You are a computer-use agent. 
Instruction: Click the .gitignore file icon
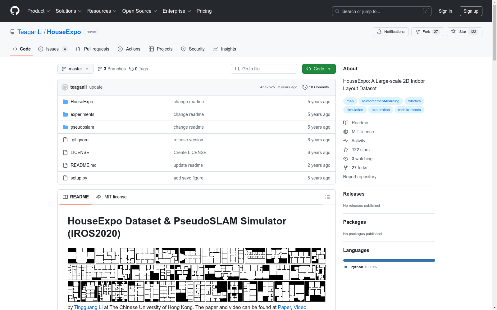pos(65,140)
